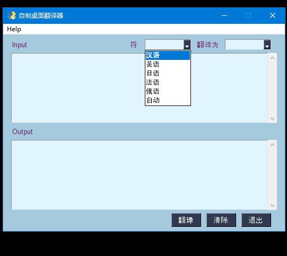Choose 俄语 from the language list
Image resolution: width=287 pixels, height=256 pixels.
click(x=168, y=91)
